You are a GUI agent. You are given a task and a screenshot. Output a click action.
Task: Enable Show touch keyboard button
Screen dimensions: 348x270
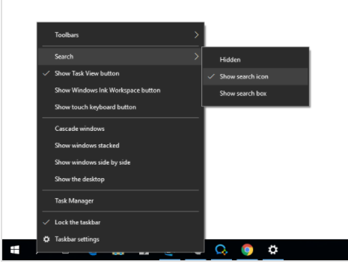(120, 107)
